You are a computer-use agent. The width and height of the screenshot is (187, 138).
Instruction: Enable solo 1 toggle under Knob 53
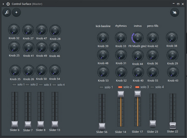(x=101, y=87)
